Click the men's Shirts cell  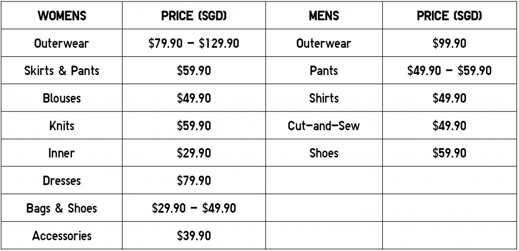(x=324, y=98)
